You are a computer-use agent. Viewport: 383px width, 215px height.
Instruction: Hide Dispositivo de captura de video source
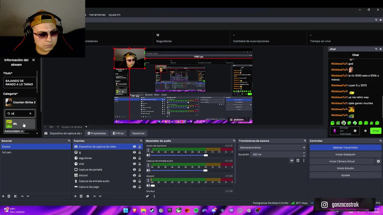point(134,147)
